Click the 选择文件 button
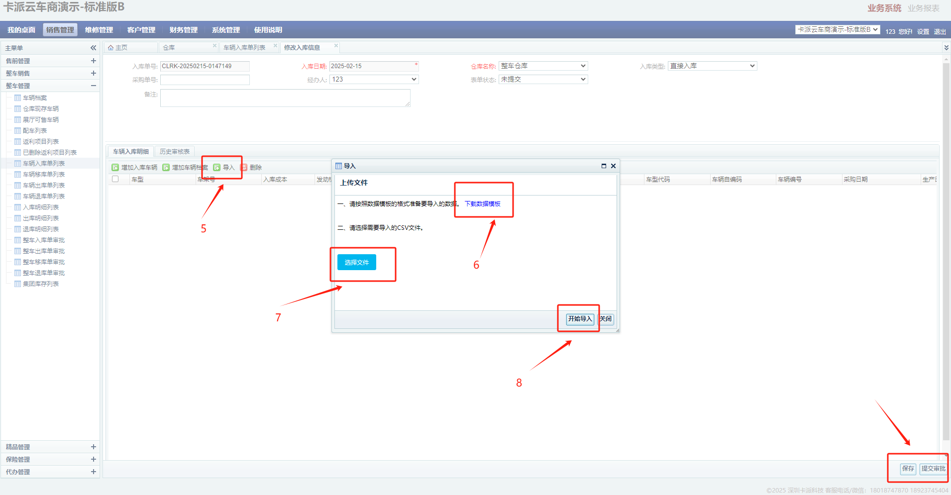 tap(356, 262)
